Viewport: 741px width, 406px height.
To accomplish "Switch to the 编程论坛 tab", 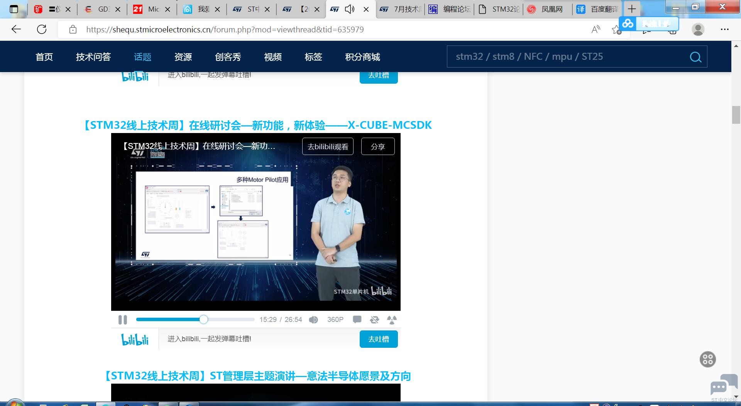I will point(450,9).
